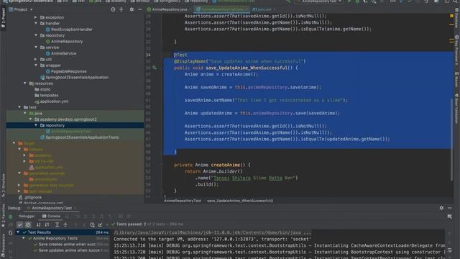Open Maven tool window on right stripe
Viewport: 460px width, 259px height.
[x=457, y=79]
